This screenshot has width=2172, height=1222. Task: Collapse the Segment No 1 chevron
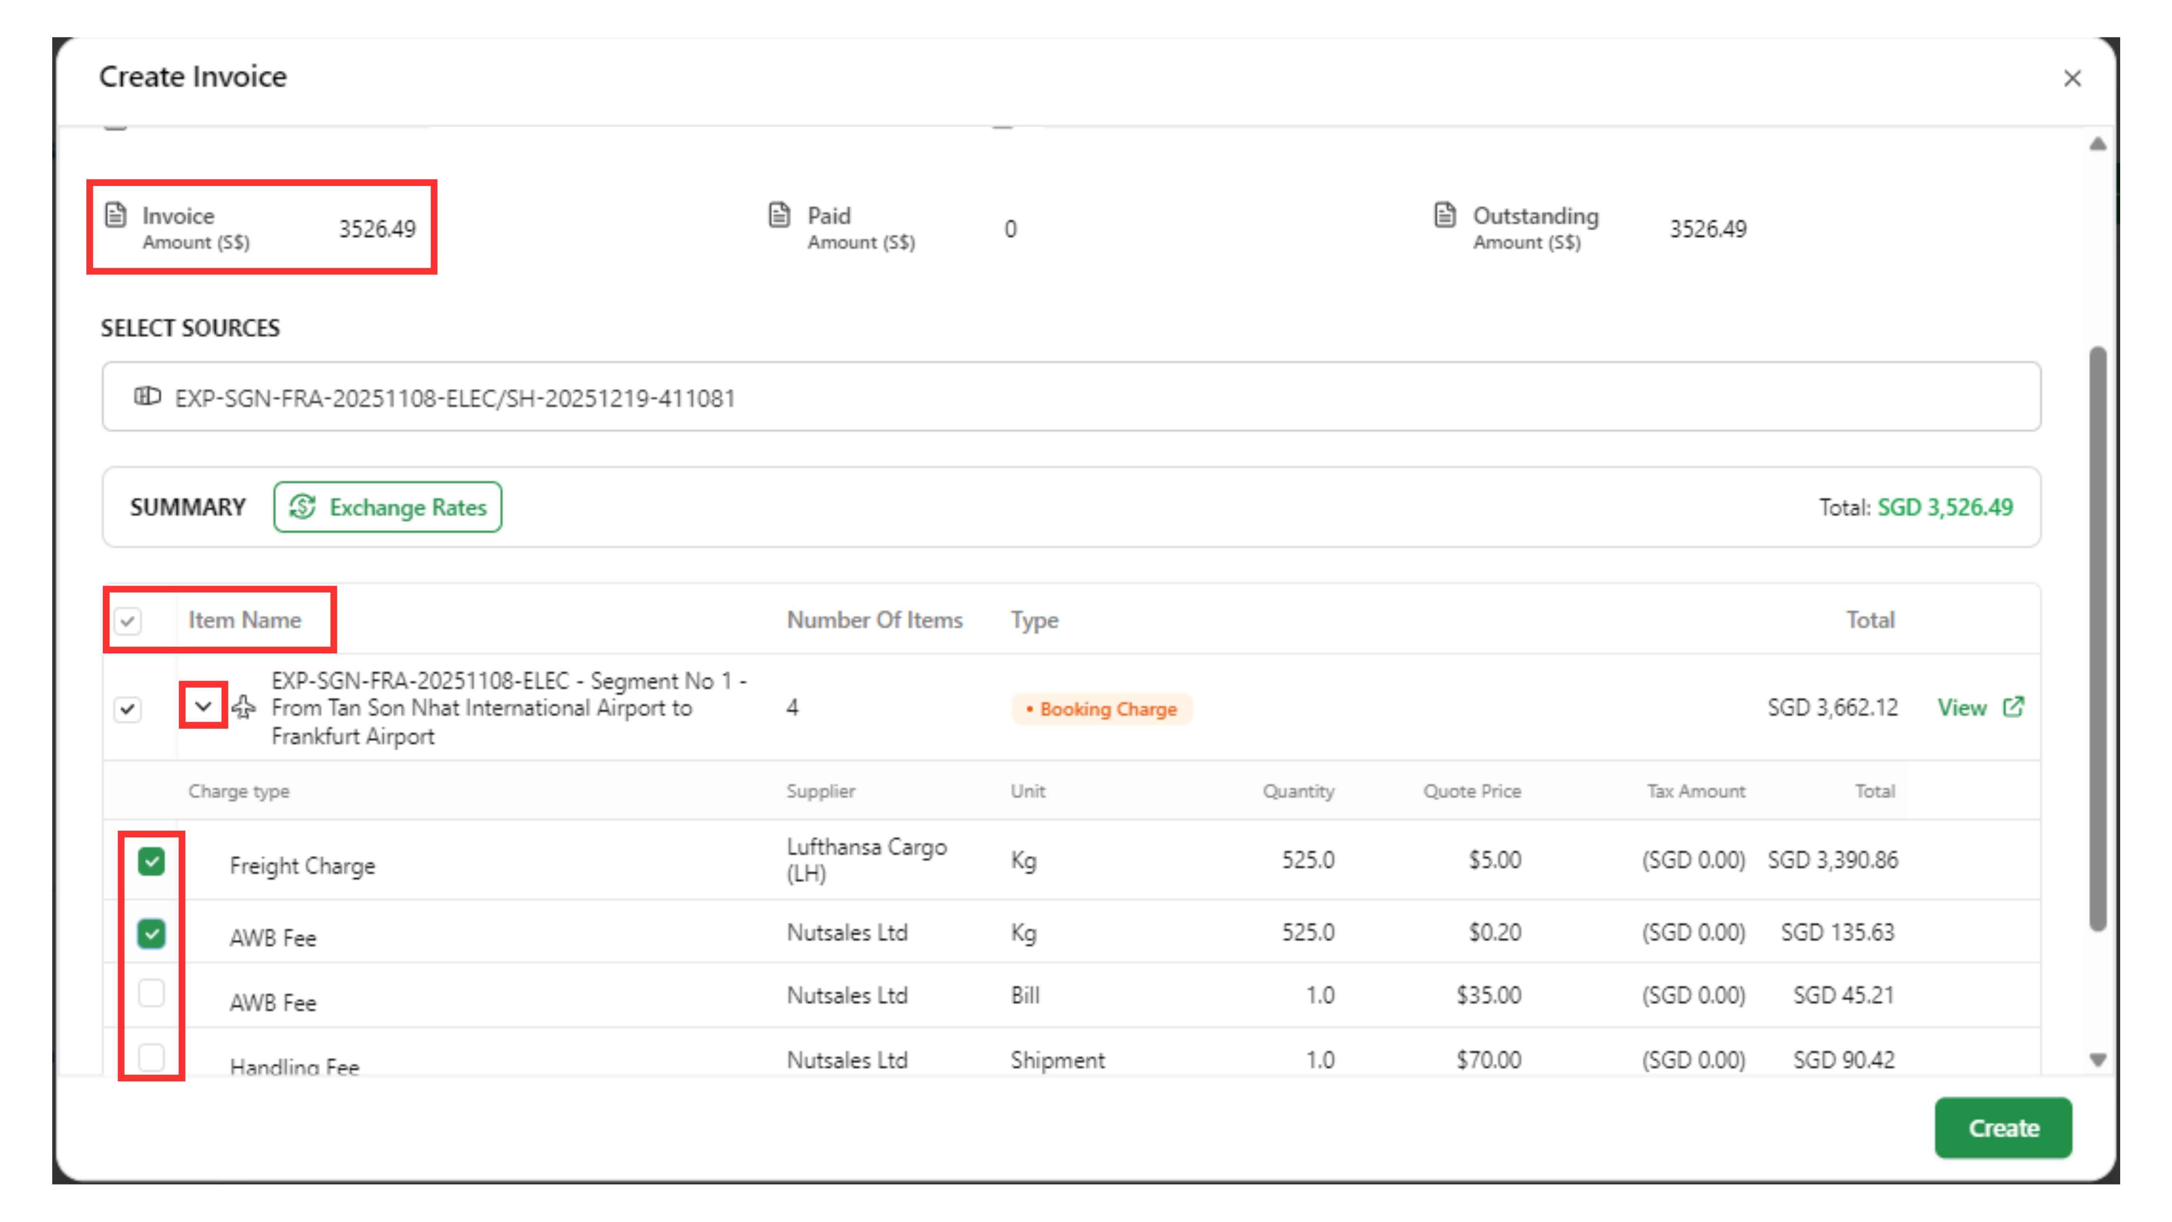[x=203, y=706]
